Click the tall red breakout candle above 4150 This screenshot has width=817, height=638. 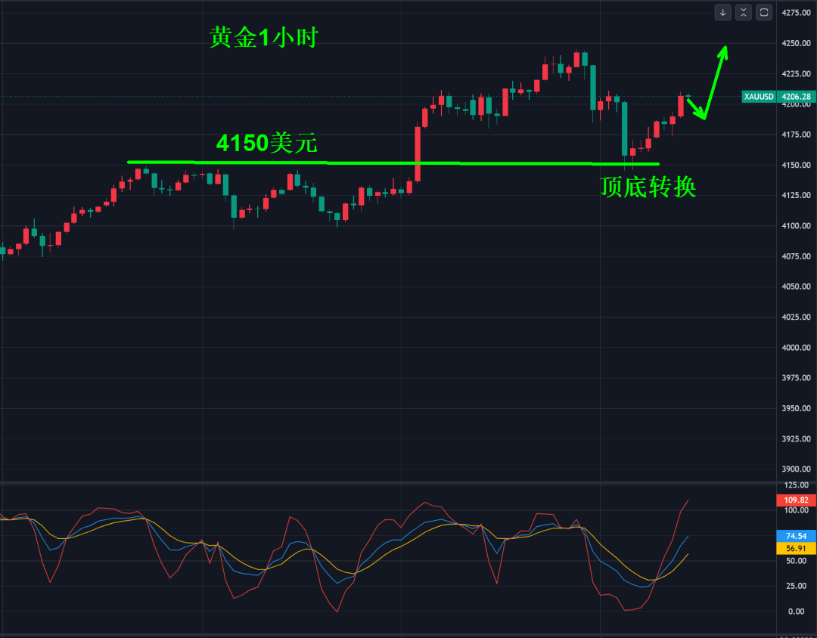(418, 154)
